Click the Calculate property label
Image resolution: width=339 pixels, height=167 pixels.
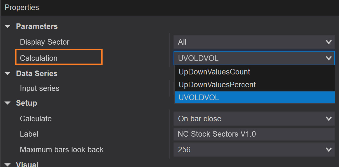36,119
